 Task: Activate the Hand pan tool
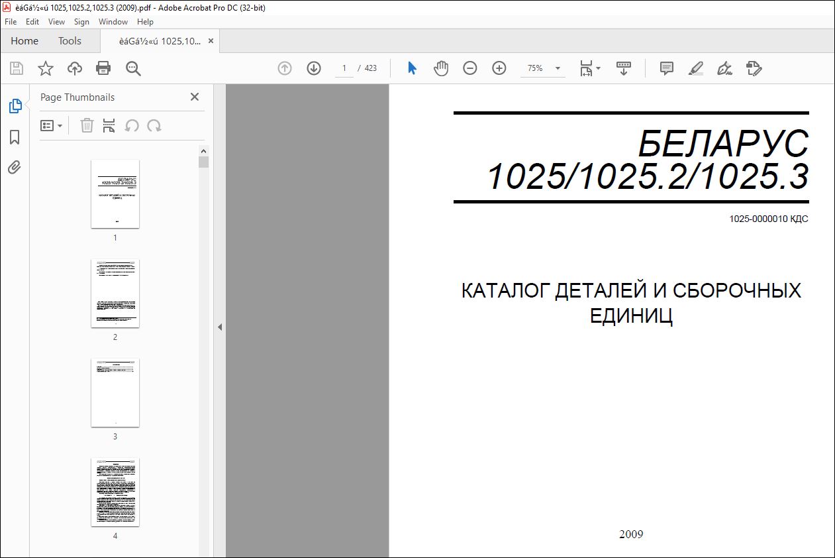(441, 68)
